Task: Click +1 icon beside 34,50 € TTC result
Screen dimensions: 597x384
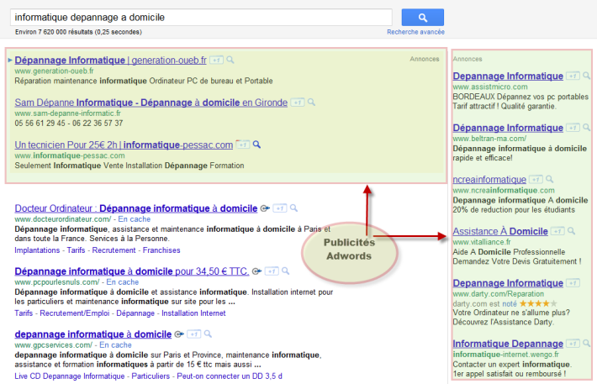Action: [272, 271]
